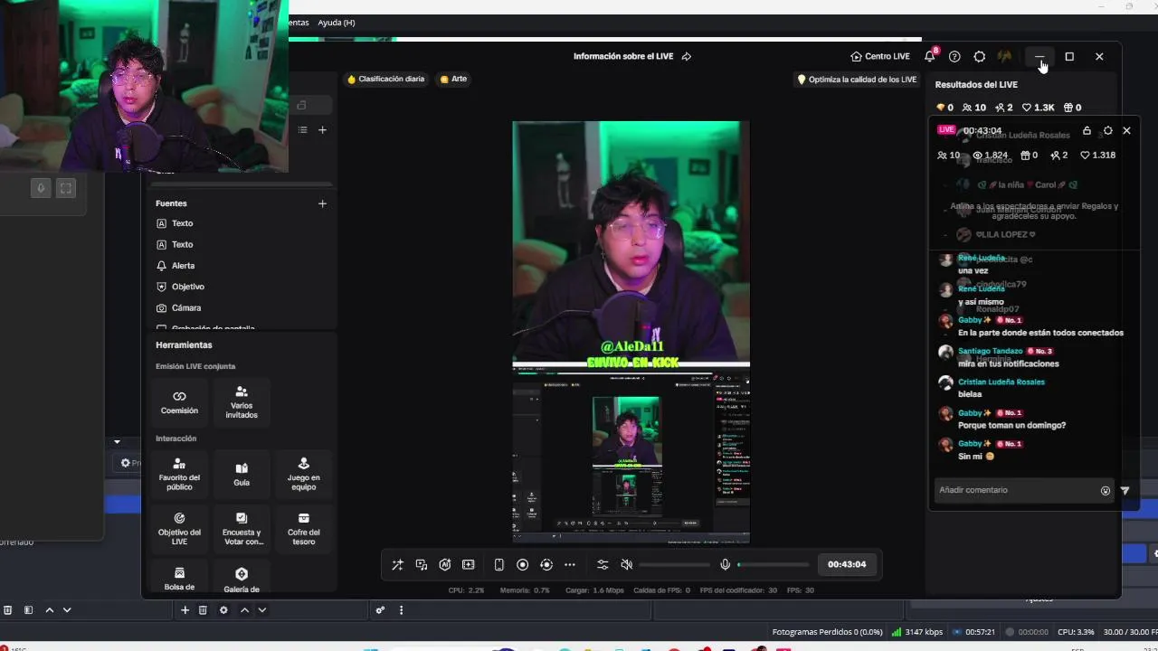The image size is (1158, 651).
Task: Open Cofre del tesoro tool
Action: coord(303,528)
